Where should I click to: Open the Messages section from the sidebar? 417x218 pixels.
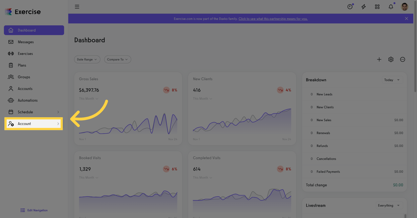(26, 42)
